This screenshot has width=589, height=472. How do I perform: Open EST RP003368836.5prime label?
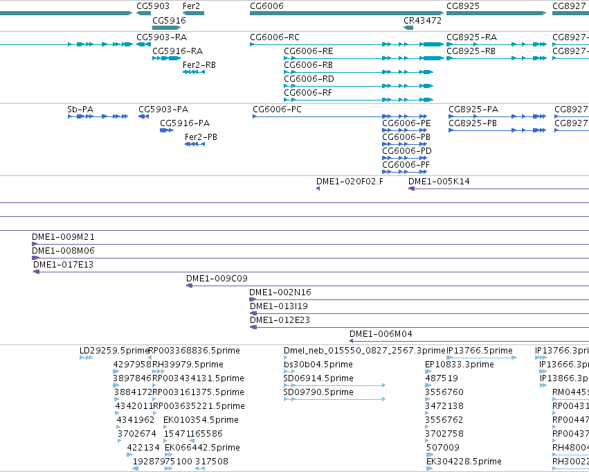pyautogui.click(x=194, y=351)
